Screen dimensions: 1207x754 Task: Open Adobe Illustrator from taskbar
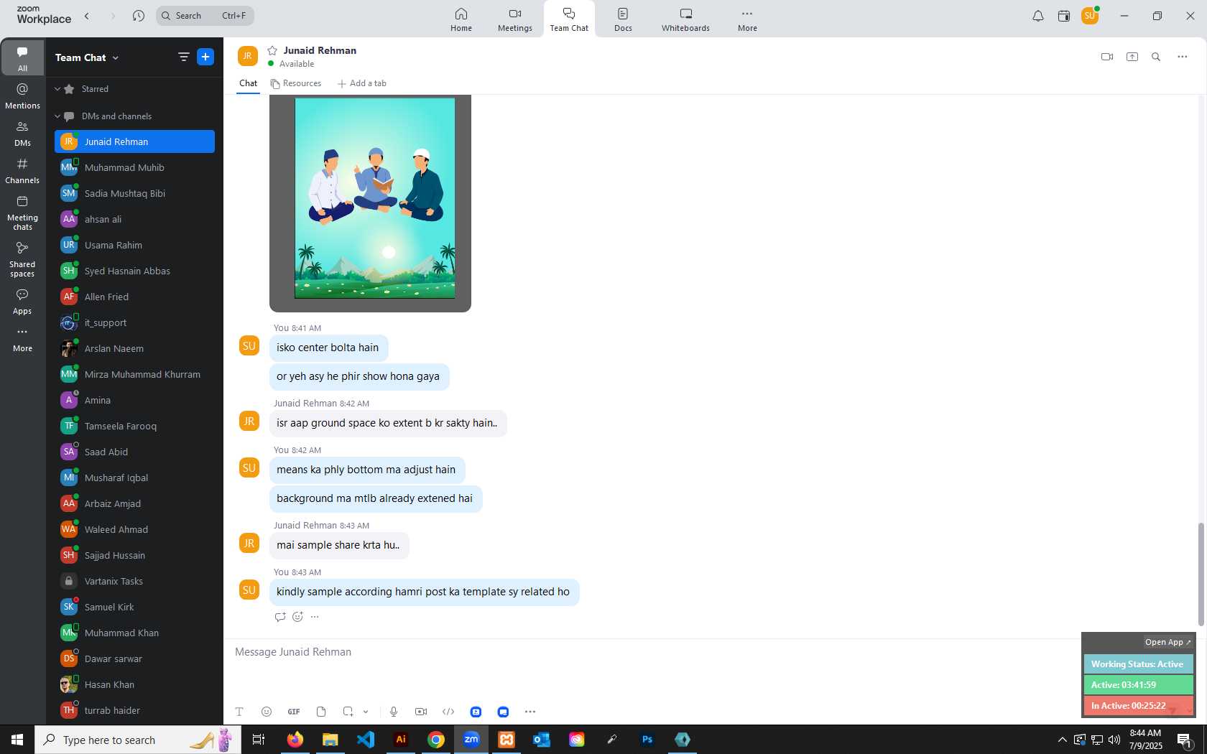[401, 739]
